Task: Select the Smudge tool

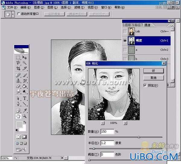Action: click(x=18, y=92)
